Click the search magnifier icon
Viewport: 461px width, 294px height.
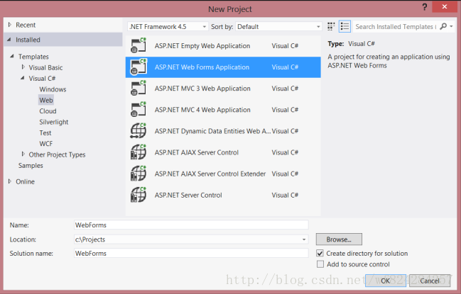tap(443, 26)
